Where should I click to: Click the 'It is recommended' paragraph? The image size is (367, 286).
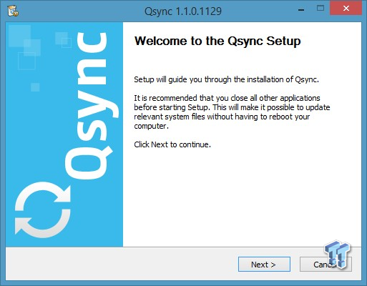click(x=232, y=112)
